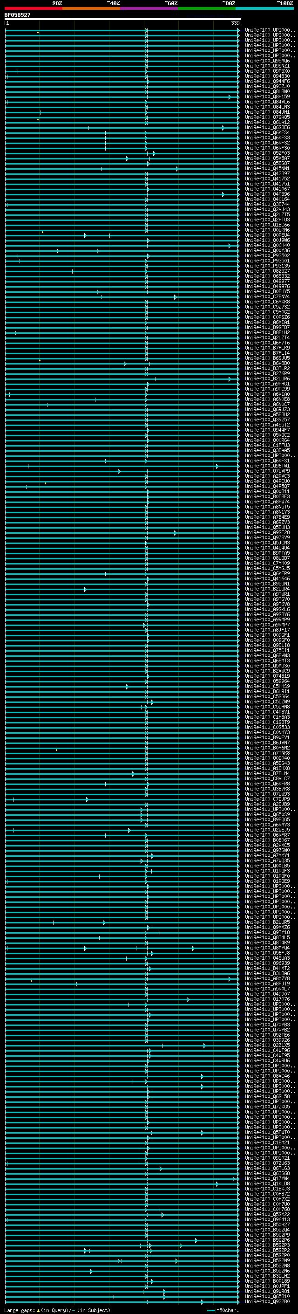Select hit UniRef100_Q5ZF03

267,153
